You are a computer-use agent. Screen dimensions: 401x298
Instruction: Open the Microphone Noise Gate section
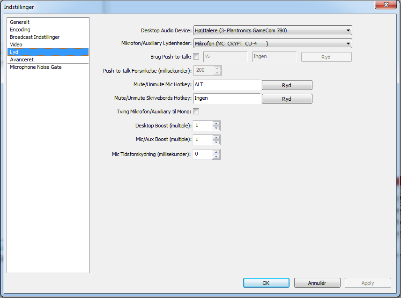pyautogui.click(x=36, y=67)
